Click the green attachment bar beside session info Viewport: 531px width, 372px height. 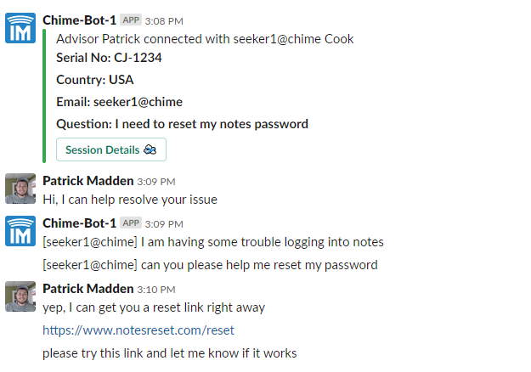coord(44,96)
